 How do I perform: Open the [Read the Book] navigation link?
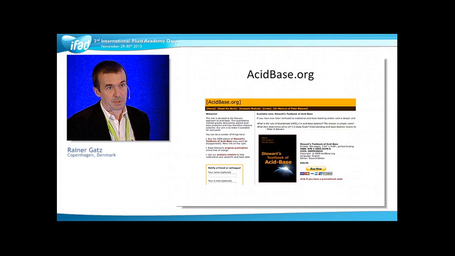coord(227,108)
